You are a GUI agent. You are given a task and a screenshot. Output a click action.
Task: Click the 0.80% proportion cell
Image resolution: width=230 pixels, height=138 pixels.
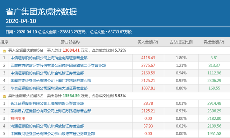[181, 88]
